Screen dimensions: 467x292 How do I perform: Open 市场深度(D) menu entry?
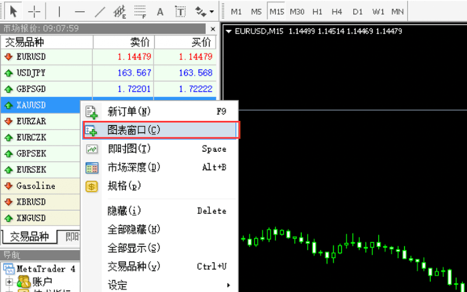point(160,168)
